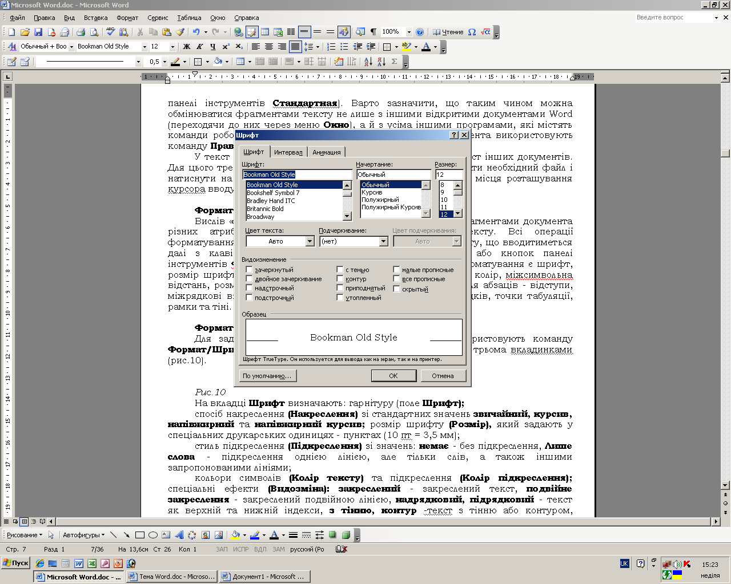Click the Пуск start button
731x584 pixels.
pyautogui.click(x=15, y=563)
